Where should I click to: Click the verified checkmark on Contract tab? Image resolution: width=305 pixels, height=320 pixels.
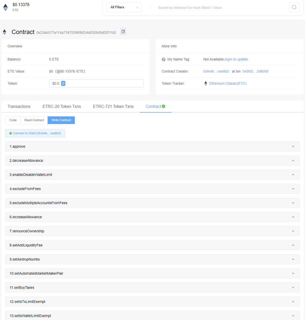tap(163, 106)
